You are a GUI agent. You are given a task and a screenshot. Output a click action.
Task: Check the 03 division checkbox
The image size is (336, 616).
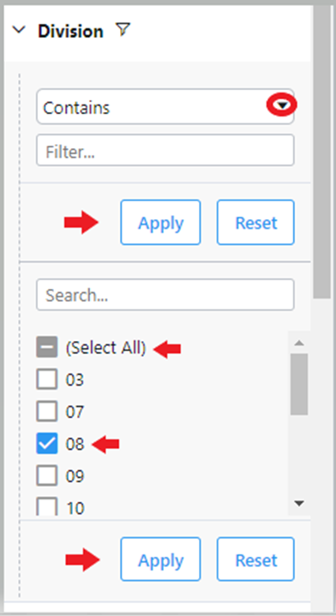pos(47,379)
